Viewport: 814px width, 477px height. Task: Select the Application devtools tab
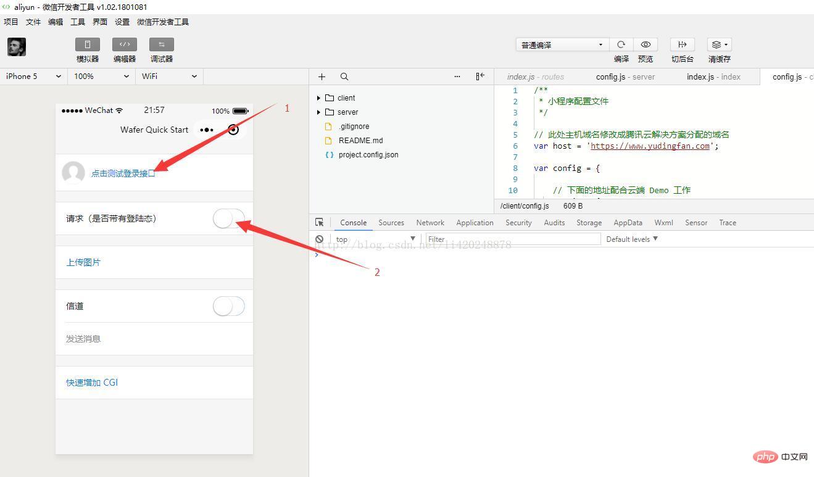pos(475,223)
